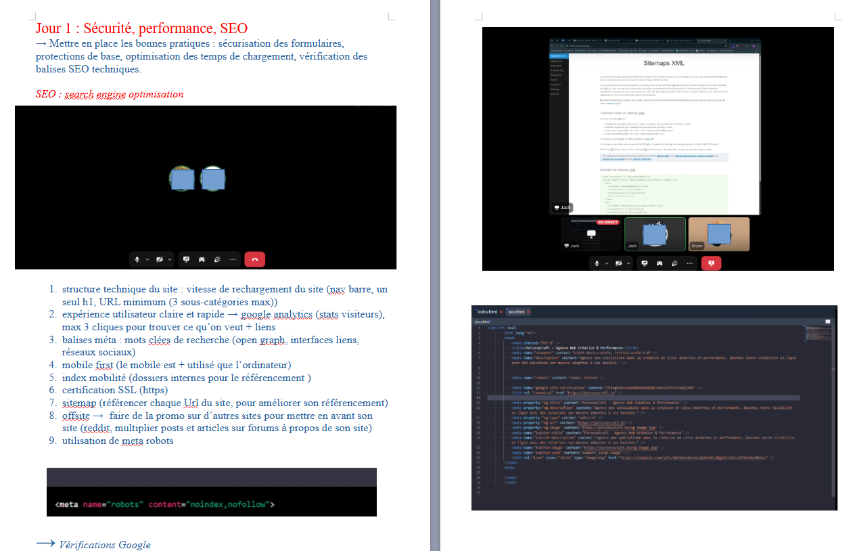Select the seo.html editor tab

pos(515,311)
